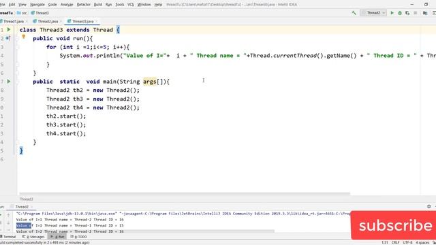Click gutter run arrow next to class Thread3
436x245 pixels.
click(9, 29)
